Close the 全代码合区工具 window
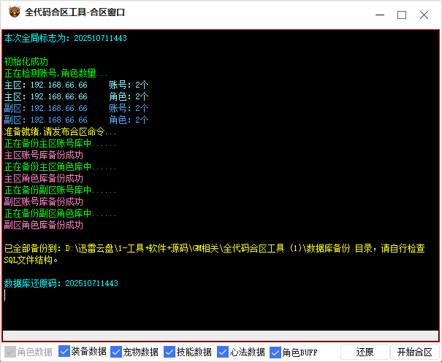Screen dimensions: 442x362 click(x=424, y=14)
